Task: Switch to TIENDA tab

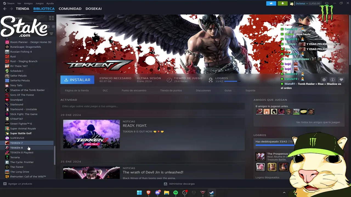Action: pos(22,9)
